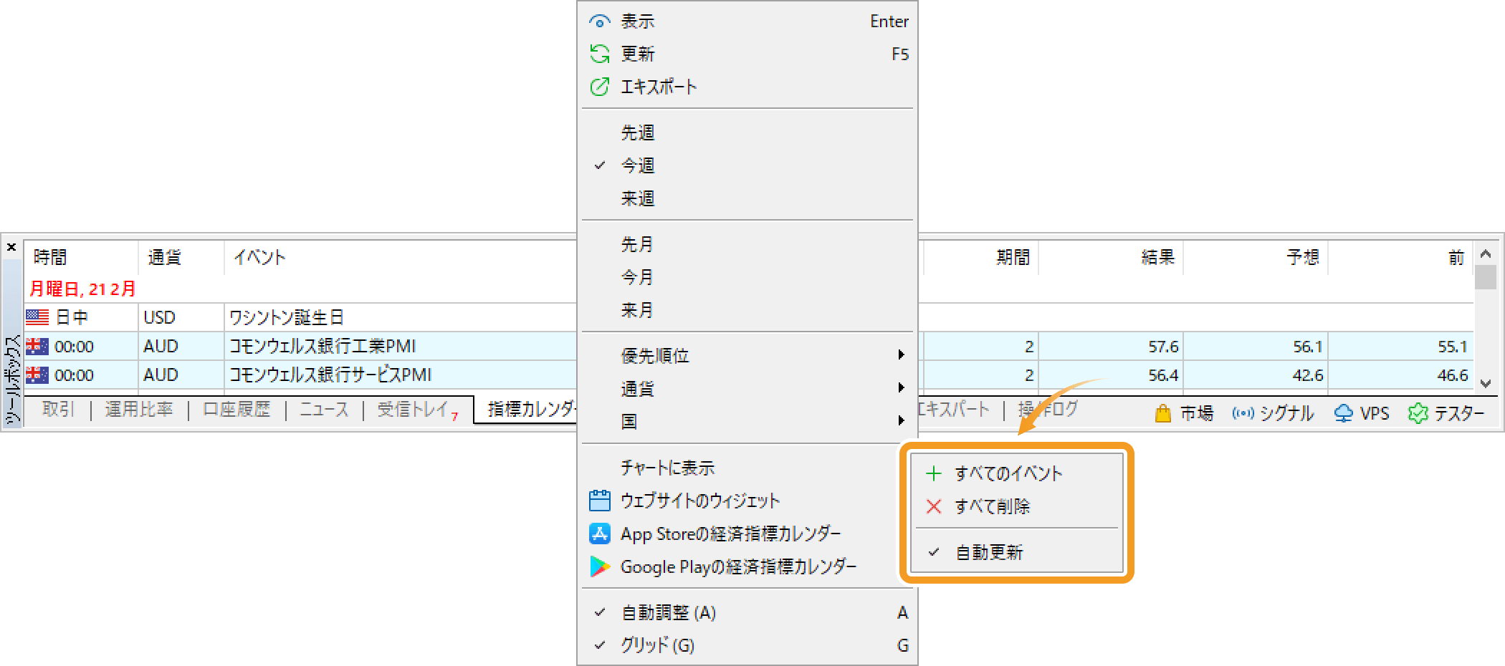Viewport: 1505px width, 666px height.
Task: Click the calendar scrollbar up arrow
Action: click(x=1486, y=254)
